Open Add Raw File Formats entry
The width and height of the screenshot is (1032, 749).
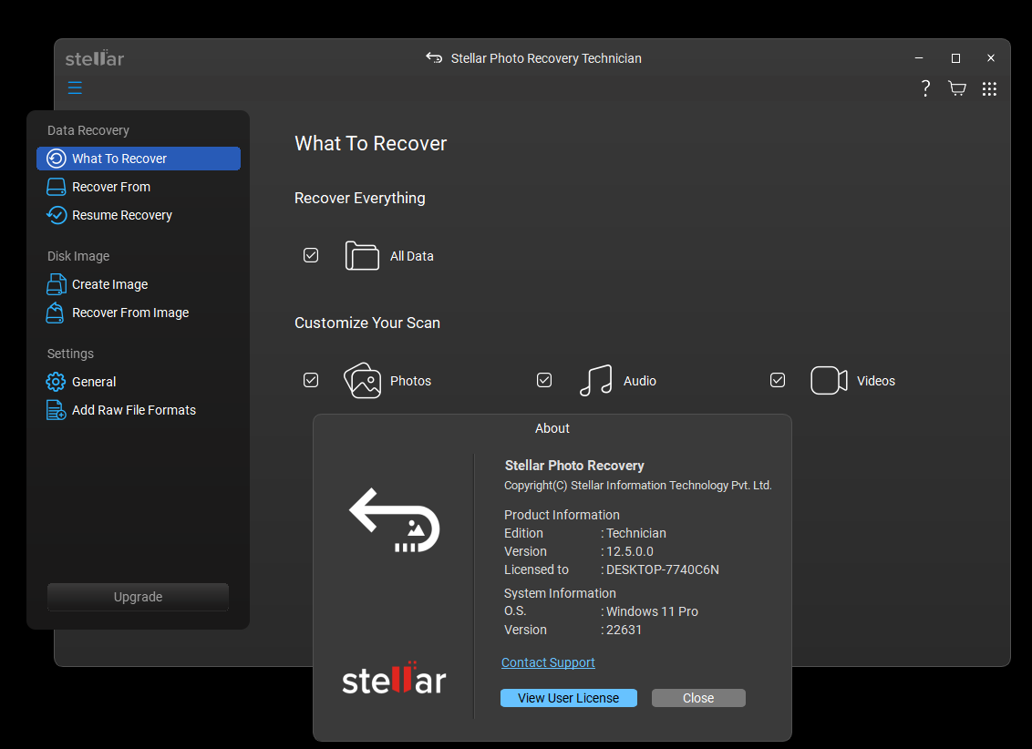click(139, 410)
